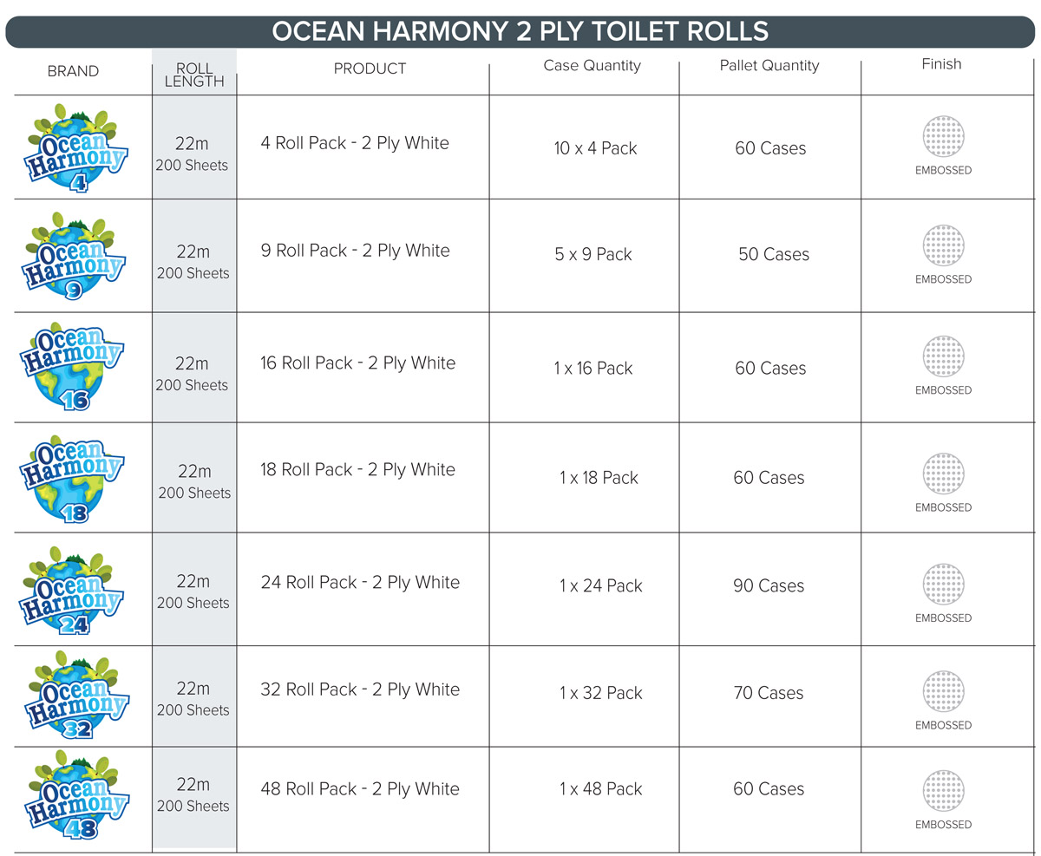The width and height of the screenshot is (1041, 856).
Task: Open '32 Roll Pack - 2 Ply White'
Action: 360,690
